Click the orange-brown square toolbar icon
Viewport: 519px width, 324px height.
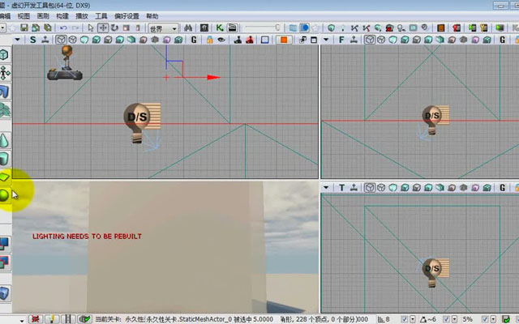pyautogui.click(x=441, y=28)
